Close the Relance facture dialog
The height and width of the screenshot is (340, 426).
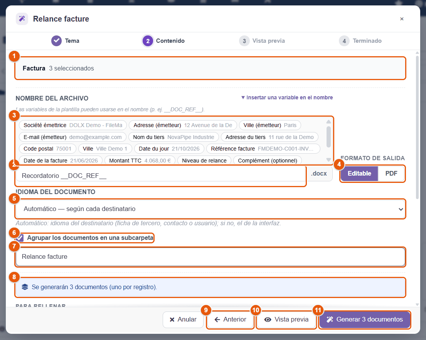[x=402, y=19]
